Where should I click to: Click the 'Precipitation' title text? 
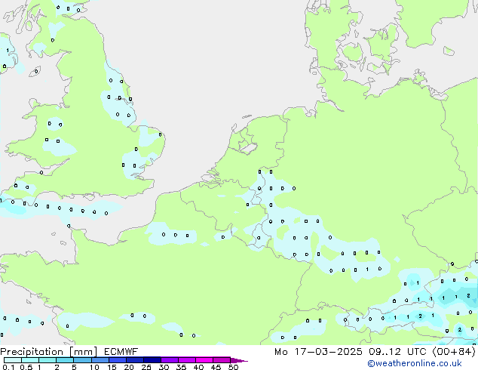tap(32, 352)
